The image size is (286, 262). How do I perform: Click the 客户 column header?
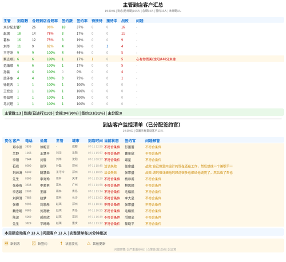click(x=16, y=140)
